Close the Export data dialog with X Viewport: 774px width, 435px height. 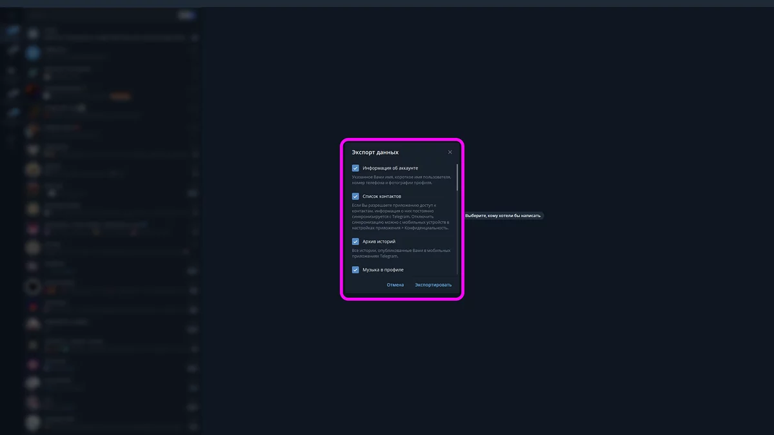point(450,152)
